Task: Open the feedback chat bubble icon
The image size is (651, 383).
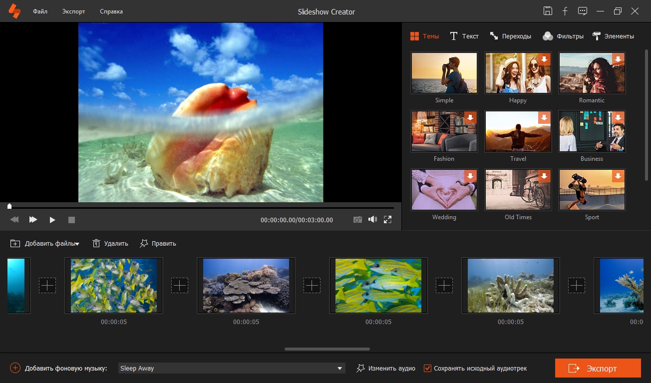Action: coord(582,11)
